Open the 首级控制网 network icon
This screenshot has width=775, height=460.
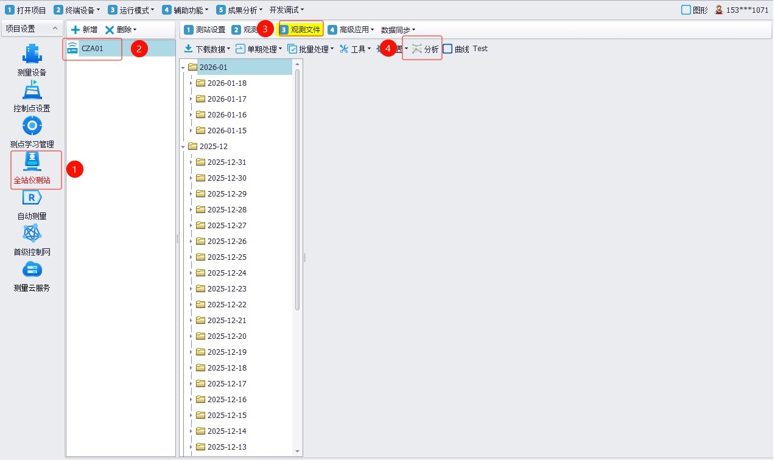(x=32, y=234)
